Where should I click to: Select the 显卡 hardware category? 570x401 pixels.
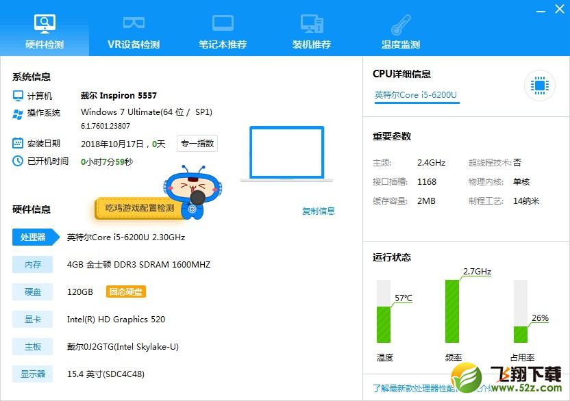click(32, 319)
